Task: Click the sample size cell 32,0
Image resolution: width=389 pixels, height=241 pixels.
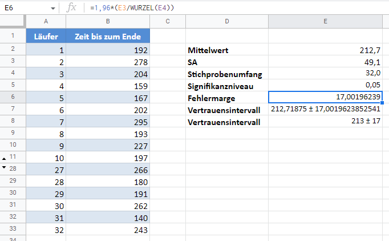Action: (325, 73)
